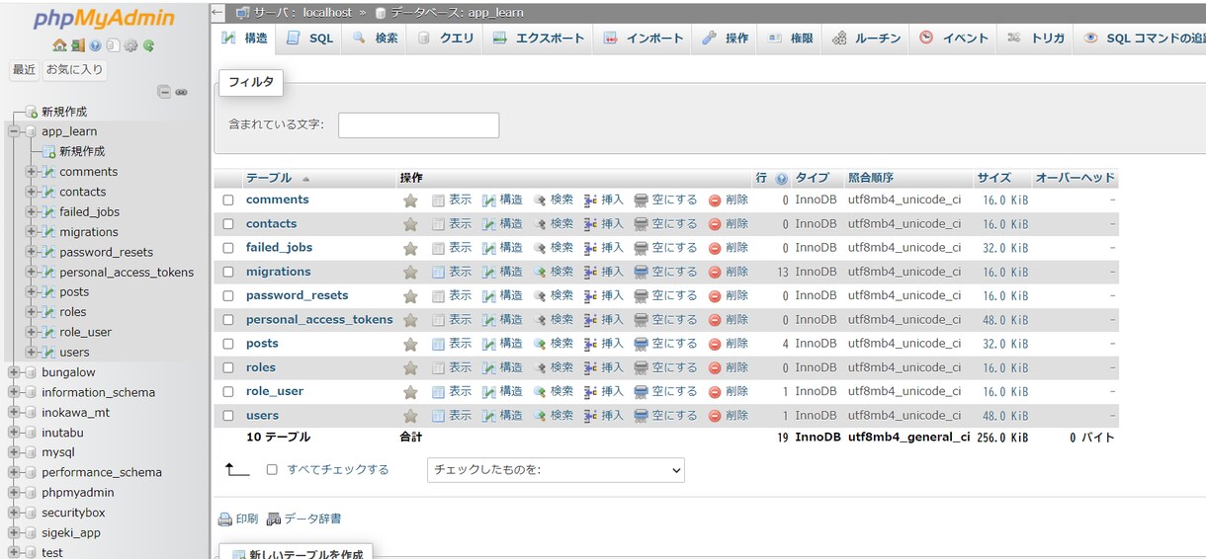1206x559 pixels.
Task: Insert (挿入) row into contacts table
Action: (604, 224)
